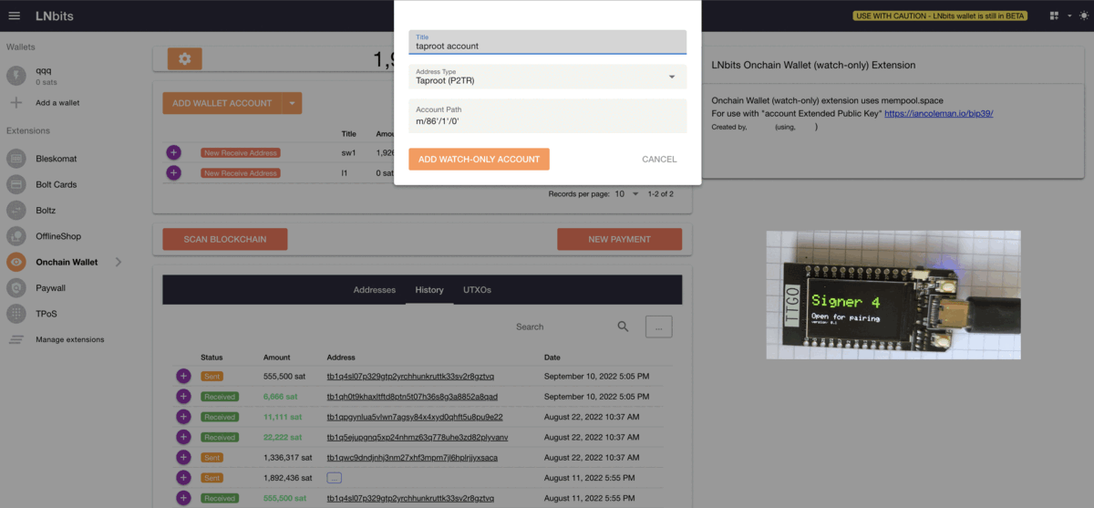Focus the Title input field
The image size is (1094, 508).
pyautogui.click(x=547, y=42)
